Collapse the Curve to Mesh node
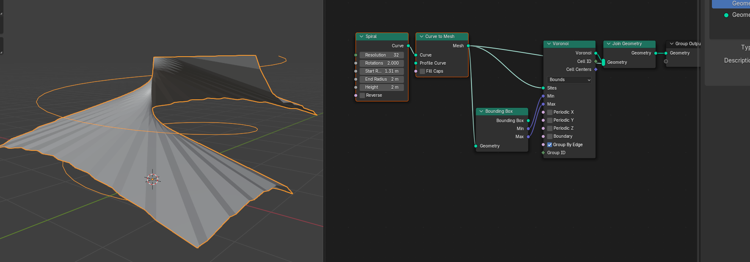750x262 pixels. (422, 37)
